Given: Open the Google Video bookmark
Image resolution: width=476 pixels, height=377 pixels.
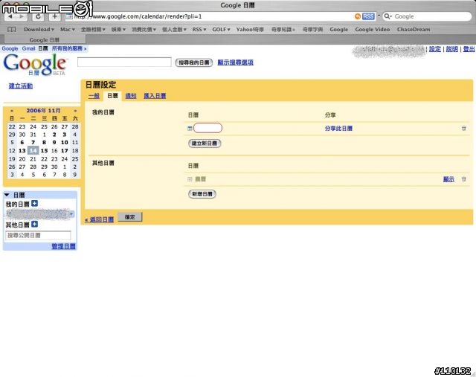Looking at the screenshot, I should (x=372, y=30).
